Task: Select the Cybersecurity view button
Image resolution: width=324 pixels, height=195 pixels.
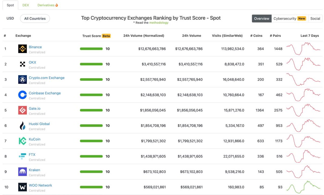Action: 290,19
